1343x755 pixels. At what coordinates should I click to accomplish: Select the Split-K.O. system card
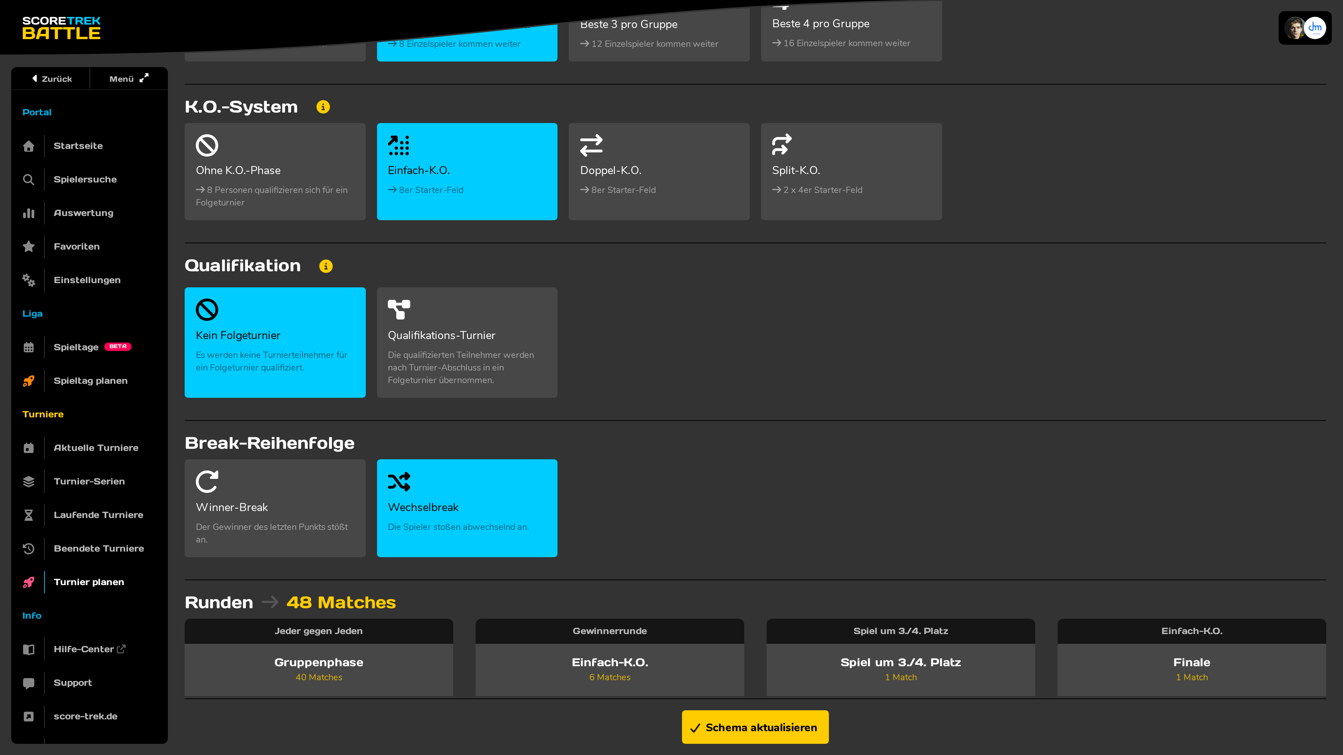click(851, 171)
